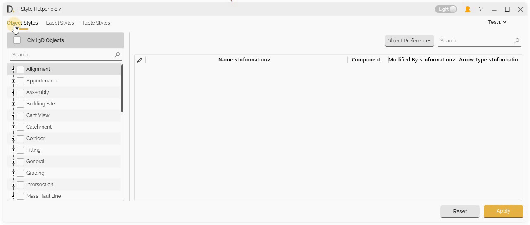Click the Component column header

(366, 60)
